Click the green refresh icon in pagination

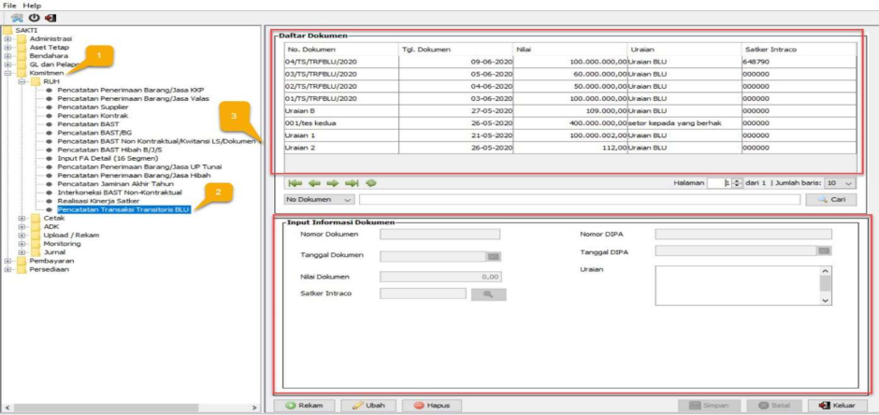371,184
